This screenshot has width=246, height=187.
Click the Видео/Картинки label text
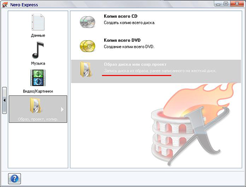(x=38, y=91)
